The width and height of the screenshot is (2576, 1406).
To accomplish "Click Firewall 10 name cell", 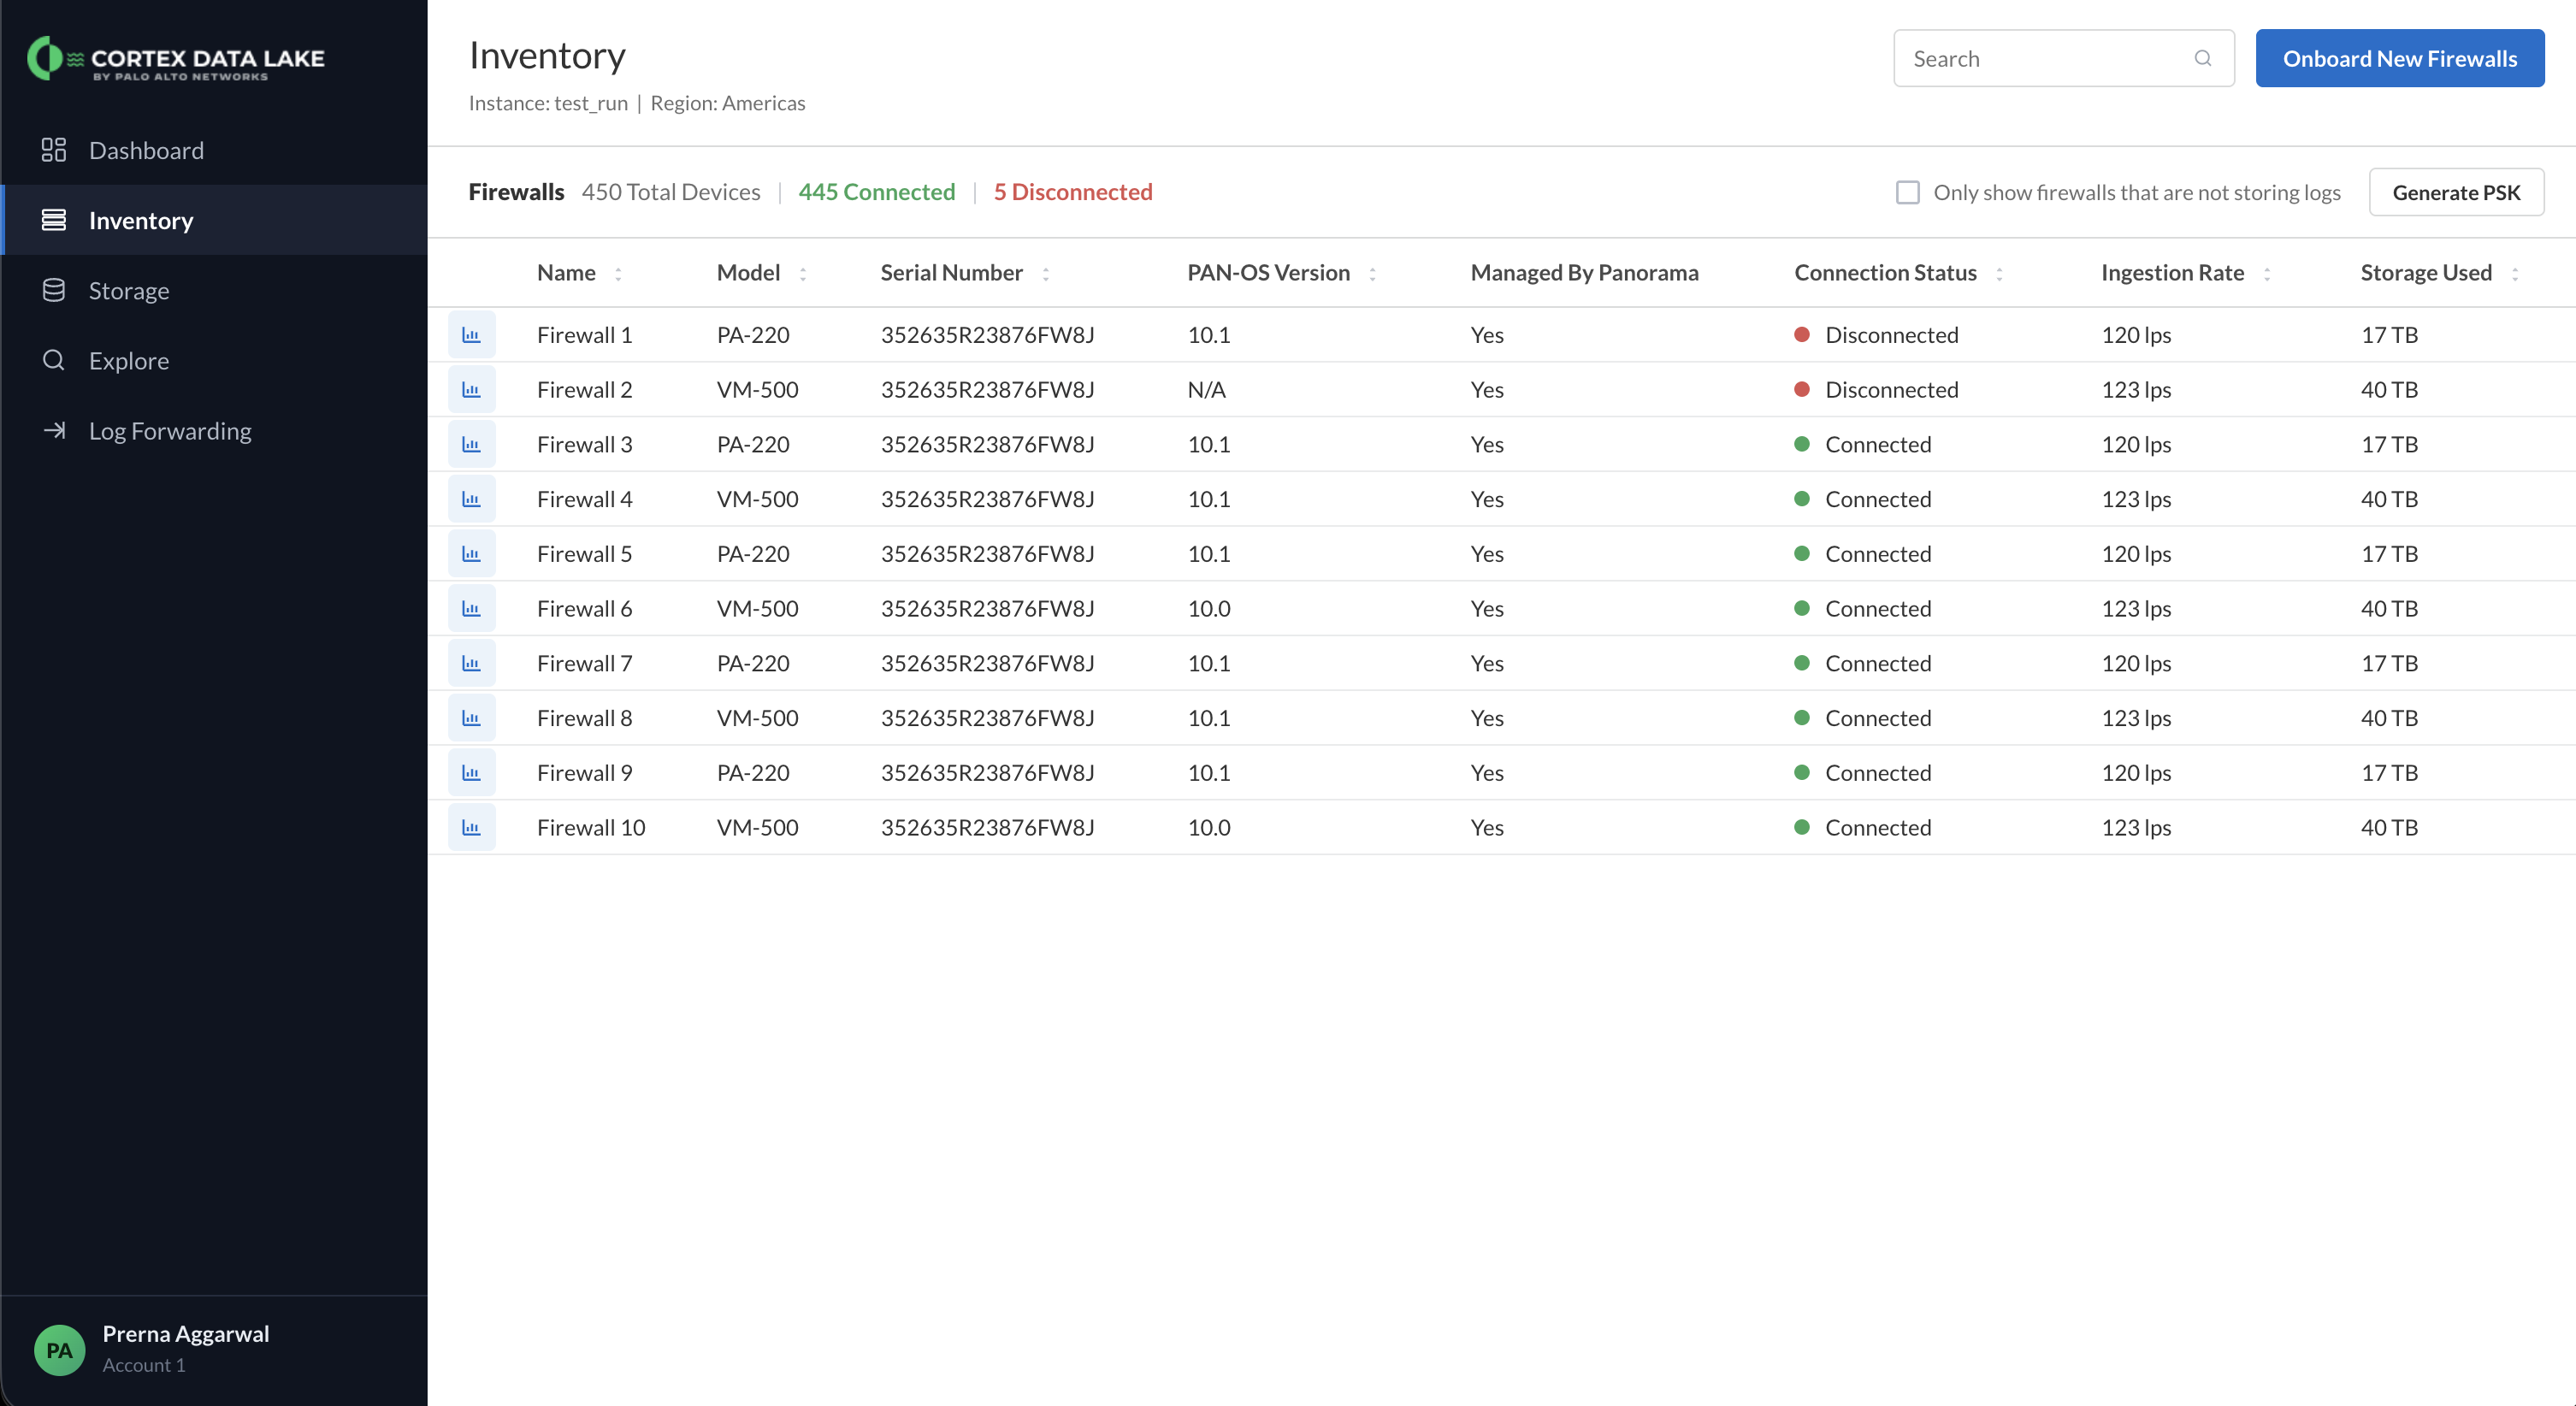I will coord(591,828).
